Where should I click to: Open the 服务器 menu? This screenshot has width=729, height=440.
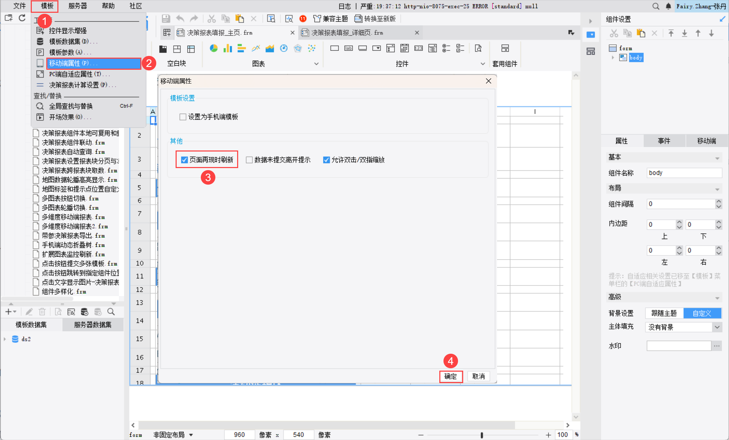click(78, 6)
